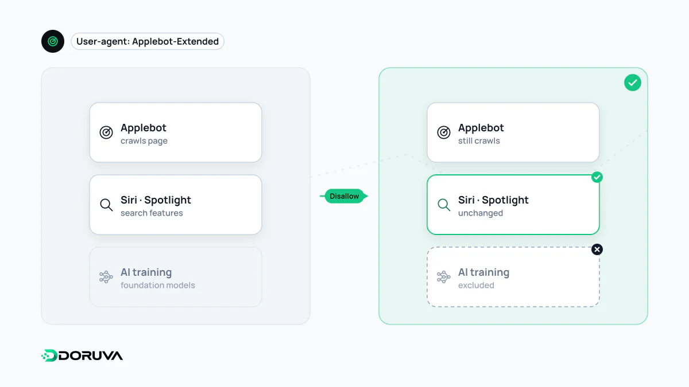Click the large green checkmark badge on right panel

(x=633, y=83)
